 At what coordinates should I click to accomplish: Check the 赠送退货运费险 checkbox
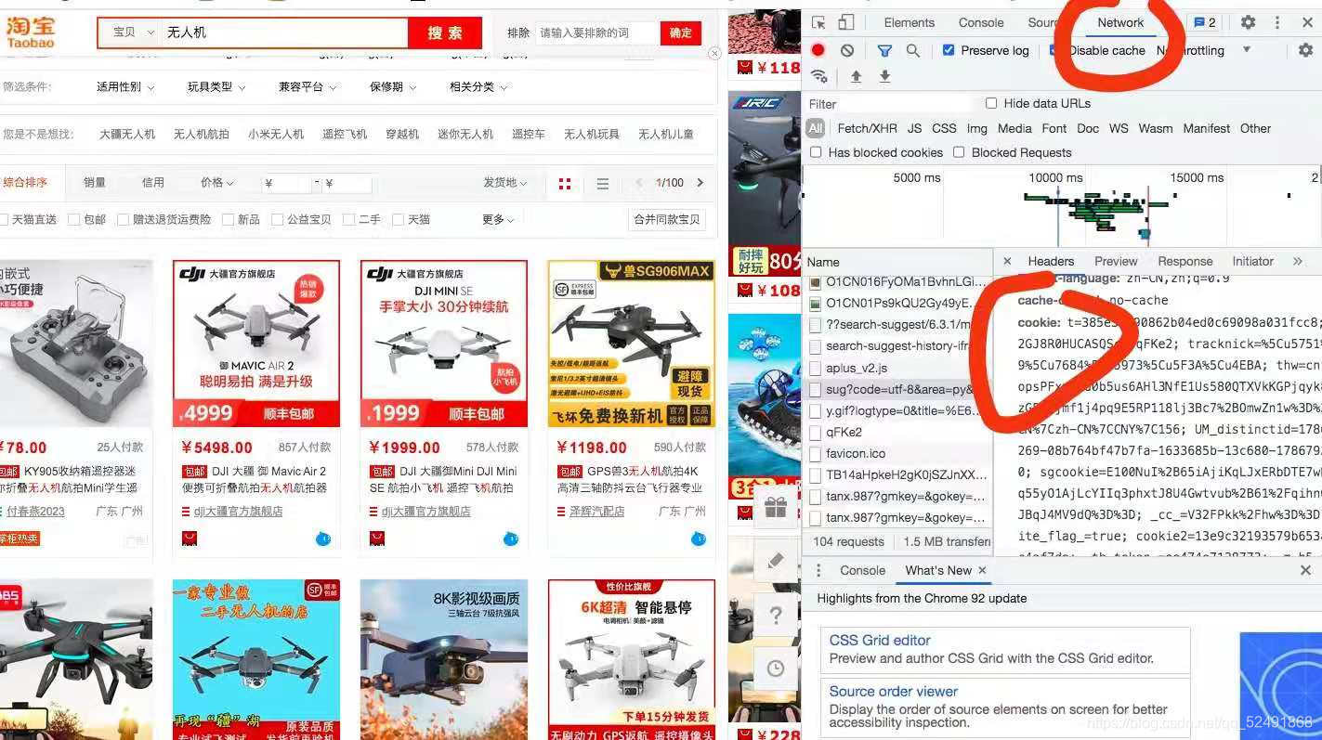click(123, 220)
